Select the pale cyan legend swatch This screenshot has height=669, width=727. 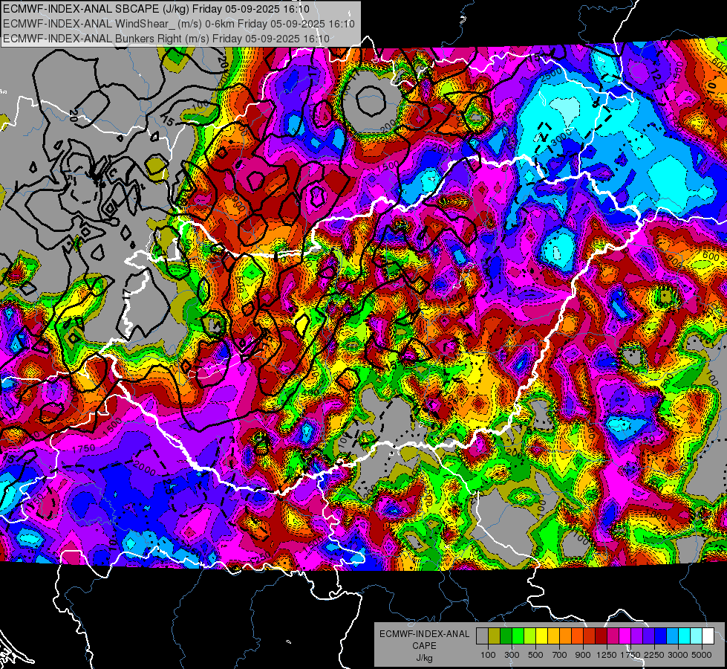pos(697,636)
